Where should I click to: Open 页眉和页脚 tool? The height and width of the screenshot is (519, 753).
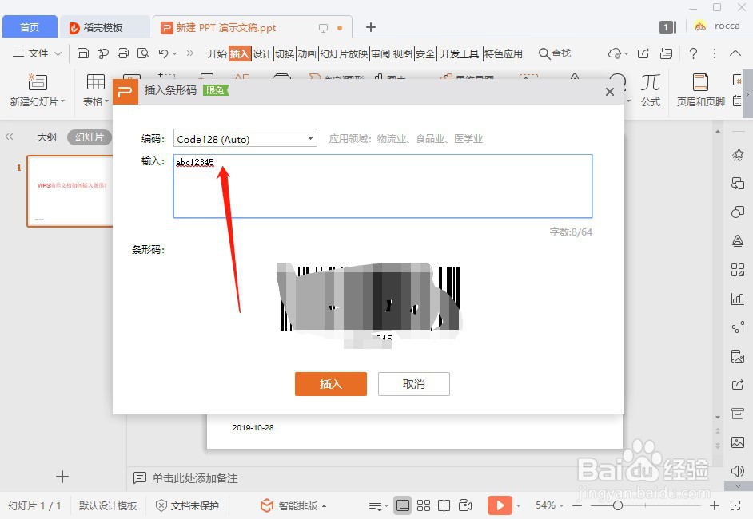[700, 90]
